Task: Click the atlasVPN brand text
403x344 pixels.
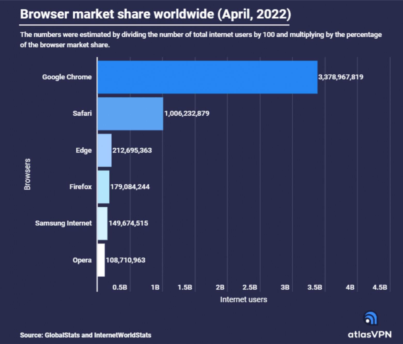Action: click(x=370, y=334)
